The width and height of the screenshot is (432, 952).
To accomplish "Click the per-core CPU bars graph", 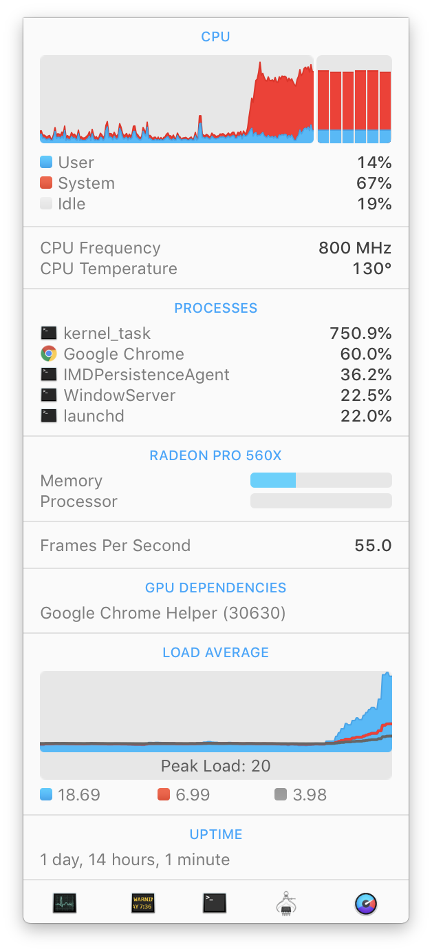I will (354, 99).
